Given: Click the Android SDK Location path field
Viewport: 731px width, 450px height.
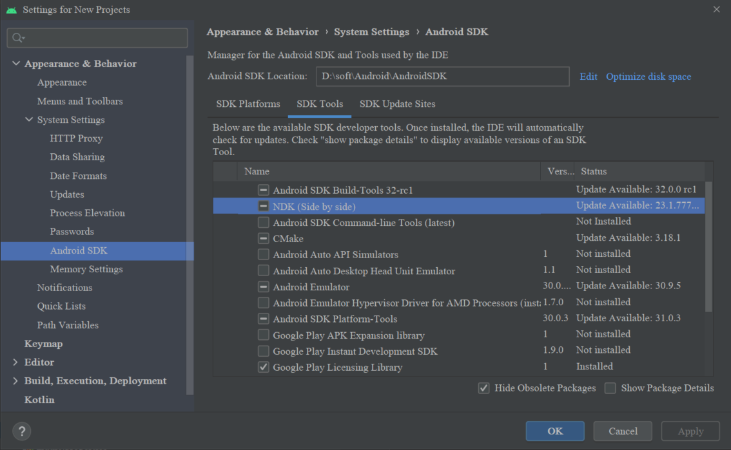Looking at the screenshot, I should (442, 77).
